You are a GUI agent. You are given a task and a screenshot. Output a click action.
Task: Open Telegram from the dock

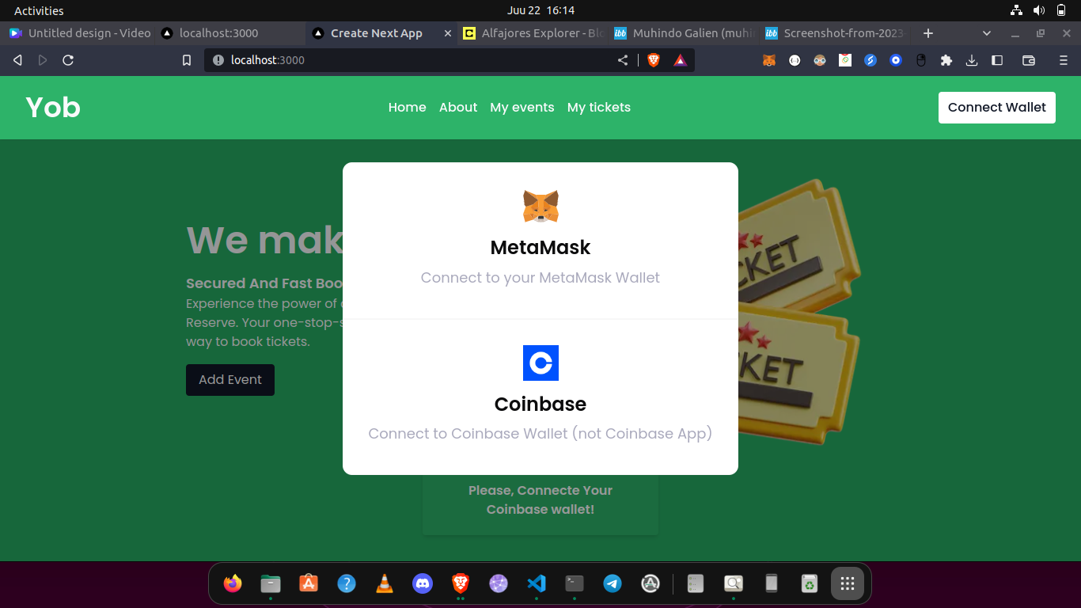coord(613,583)
